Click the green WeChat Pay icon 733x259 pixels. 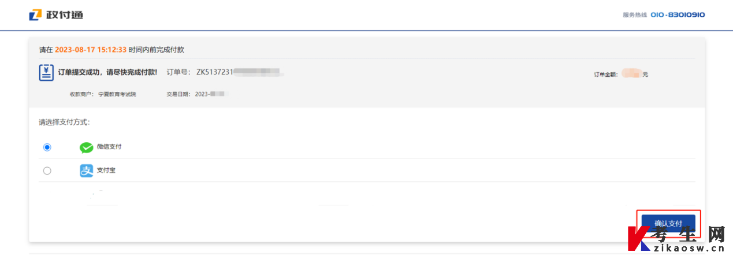tap(86, 147)
